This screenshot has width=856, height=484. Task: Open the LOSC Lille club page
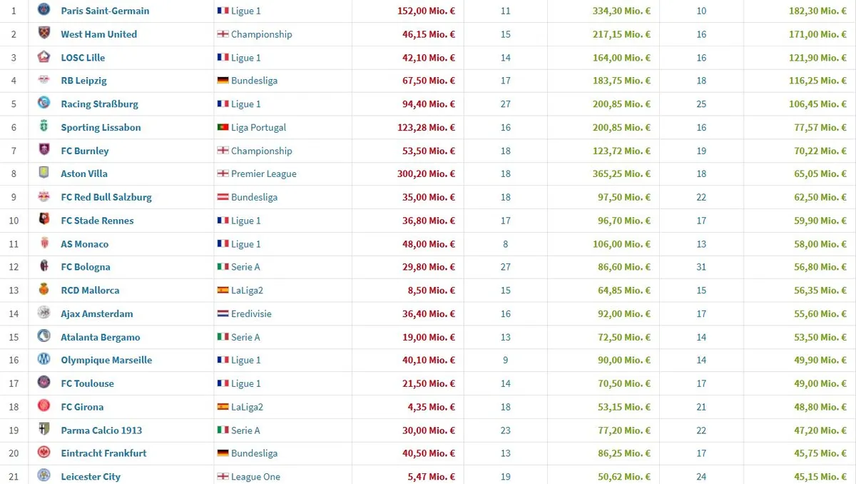click(x=83, y=58)
